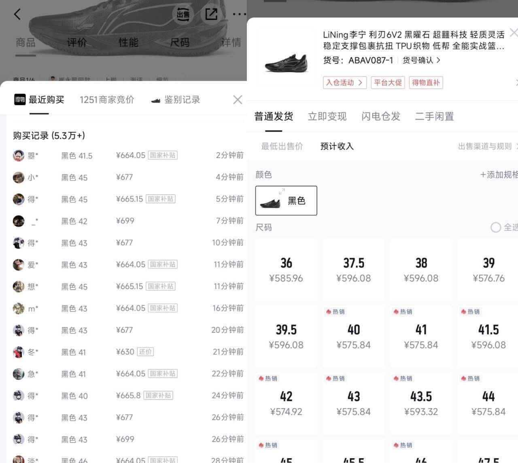The image size is (518, 463).
Task: Tap the expand icon on 黑色 color card
Action: [282, 191]
